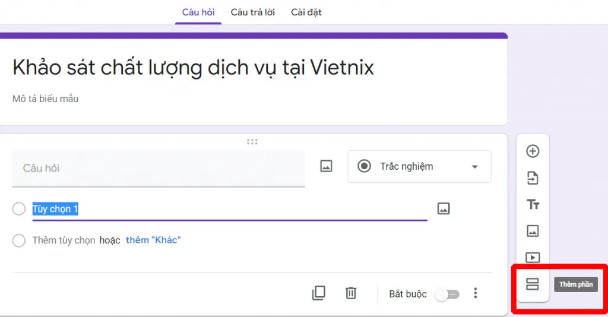Click the thêm "Khác" link
The height and width of the screenshot is (317, 608).
pos(153,240)
